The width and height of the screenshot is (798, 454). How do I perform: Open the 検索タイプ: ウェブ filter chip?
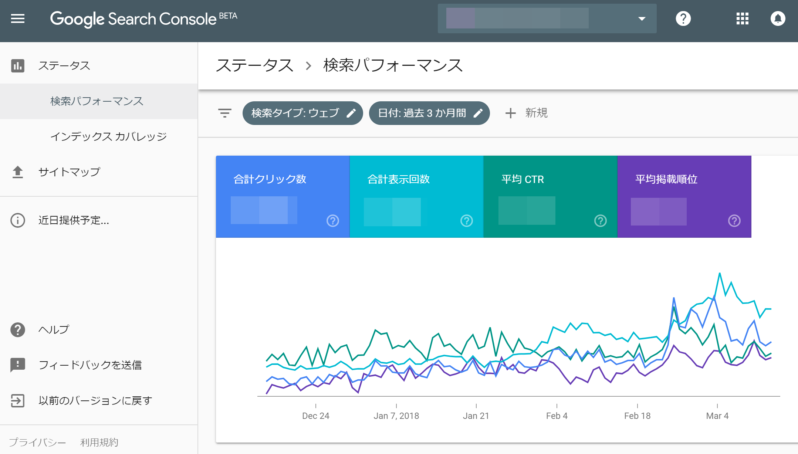pos(302,113)
